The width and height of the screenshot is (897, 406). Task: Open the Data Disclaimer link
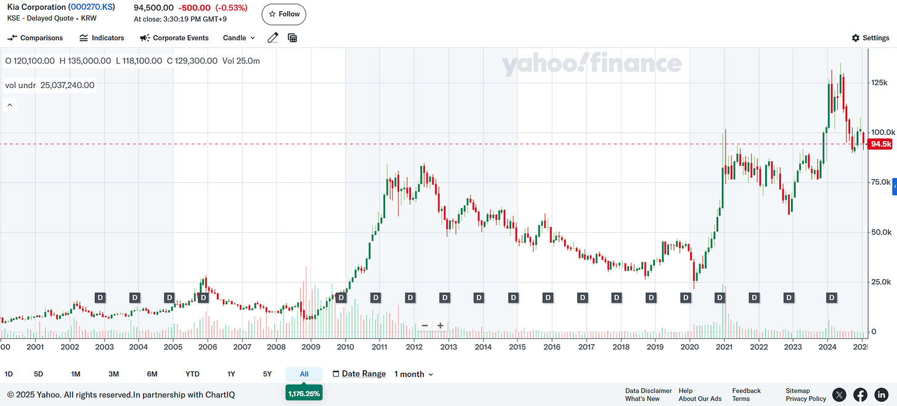648,391
